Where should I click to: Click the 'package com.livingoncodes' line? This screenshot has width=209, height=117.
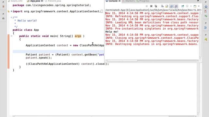coord(52,5)
